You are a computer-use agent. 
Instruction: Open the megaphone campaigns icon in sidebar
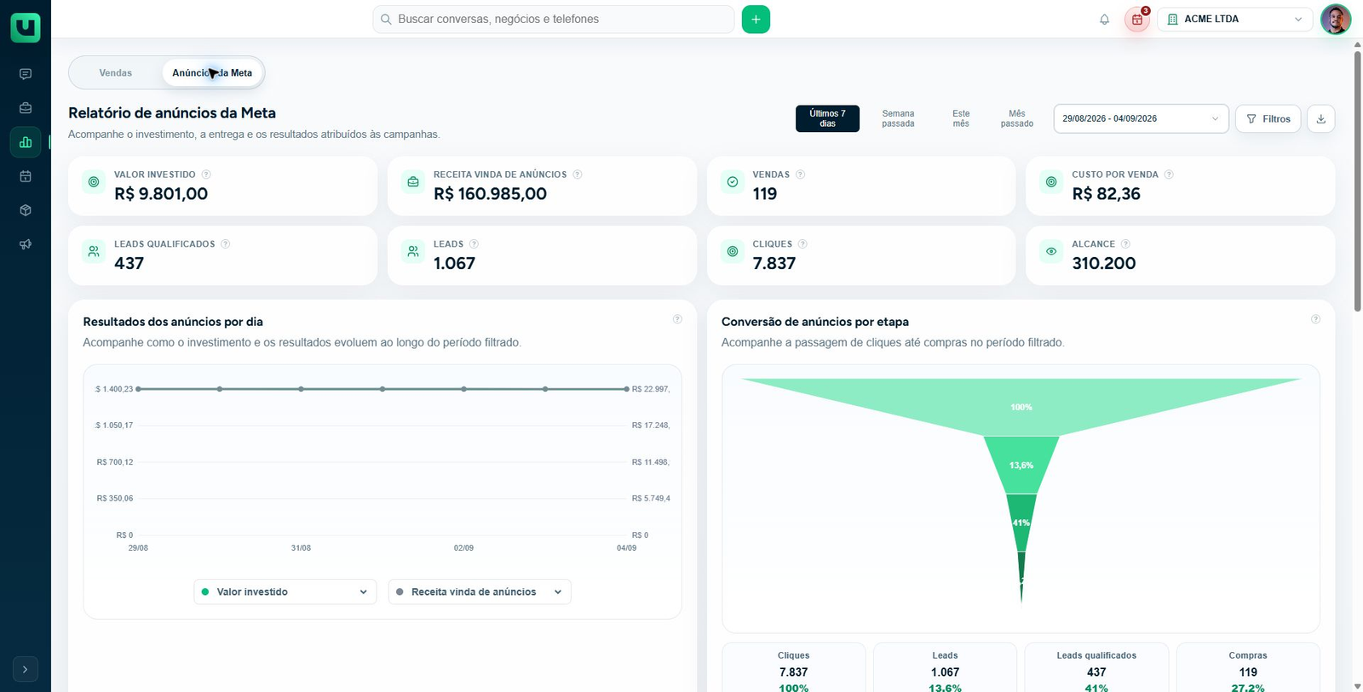(x=26, y=244)
